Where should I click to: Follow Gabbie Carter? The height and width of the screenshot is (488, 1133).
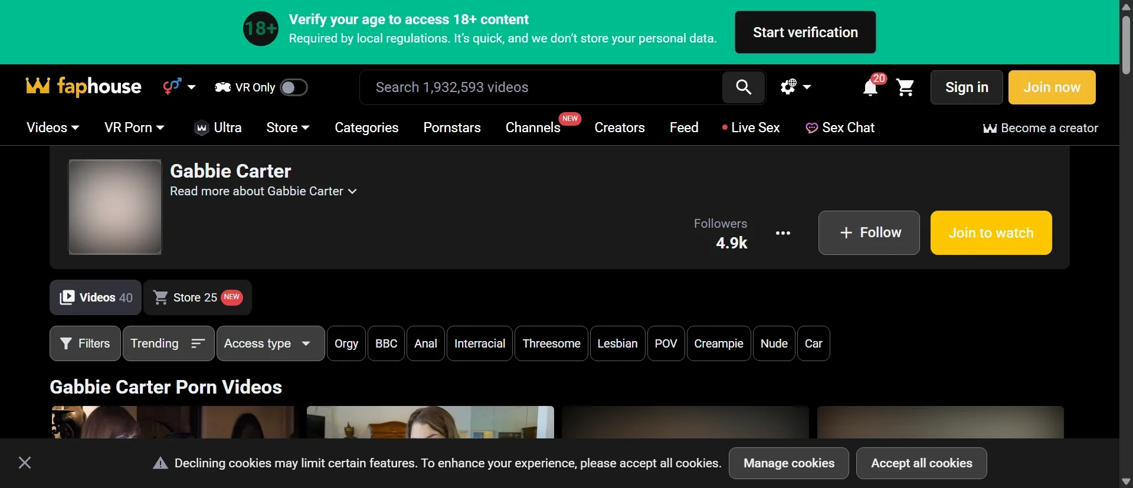pyautogui.click(x=869, y=232)
